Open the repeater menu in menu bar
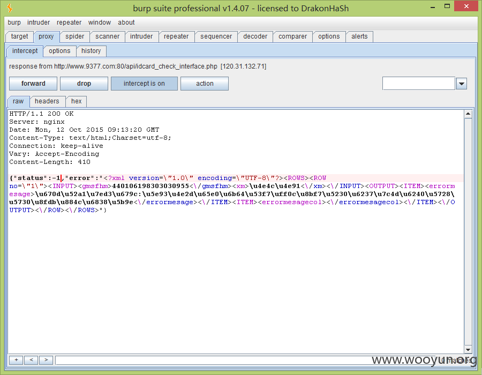 pyautogui.click(x=69, y=22)
